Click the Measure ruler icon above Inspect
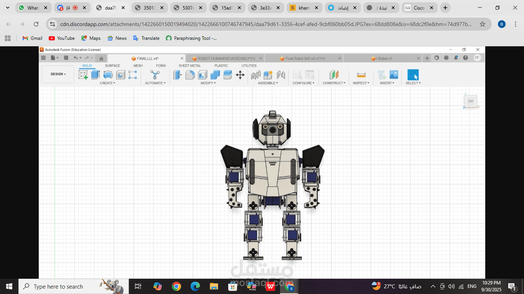The height and width of the screenshot is (294, 524). 361,75
